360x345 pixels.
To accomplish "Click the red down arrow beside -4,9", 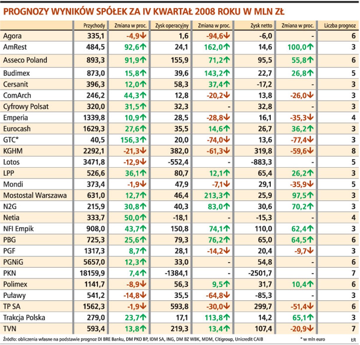I will pos(143,35).
